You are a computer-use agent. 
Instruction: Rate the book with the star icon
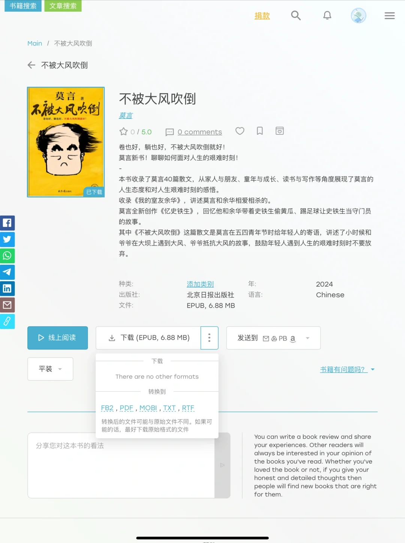(123, 131)
